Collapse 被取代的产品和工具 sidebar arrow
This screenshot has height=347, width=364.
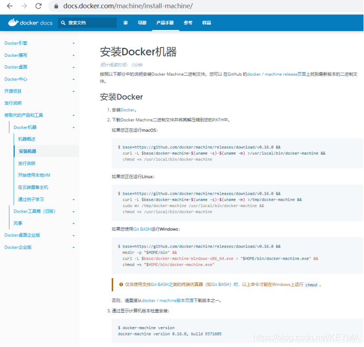coord(74,115)
